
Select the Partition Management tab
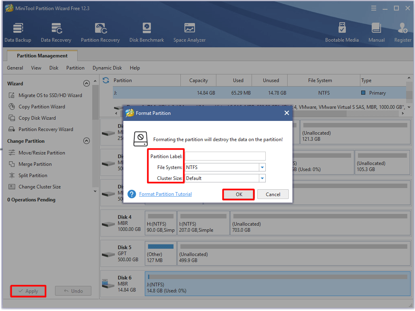[42, 55]
